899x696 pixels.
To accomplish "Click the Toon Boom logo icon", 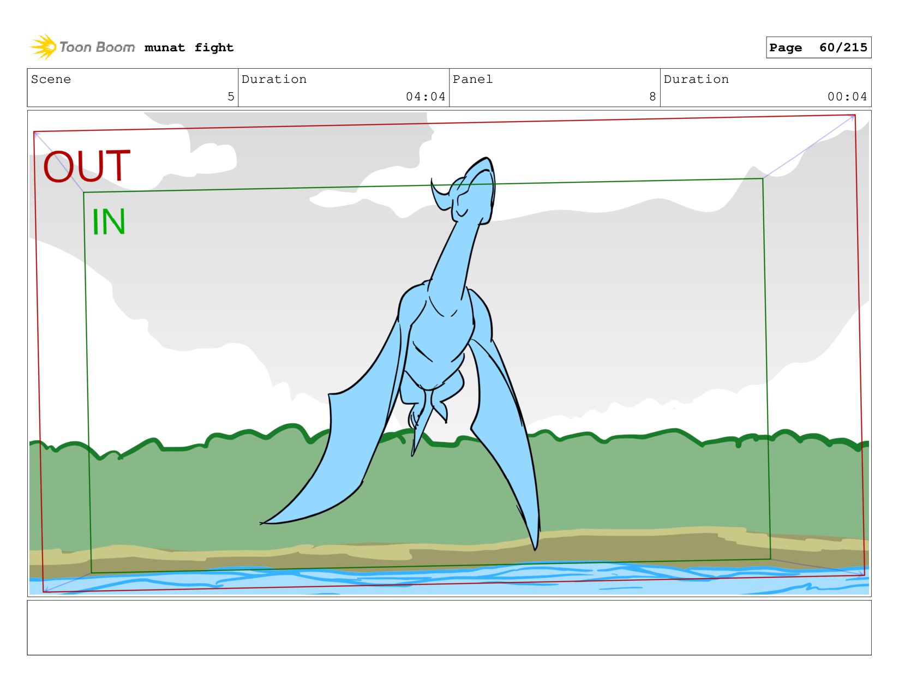I will (43, 47).
